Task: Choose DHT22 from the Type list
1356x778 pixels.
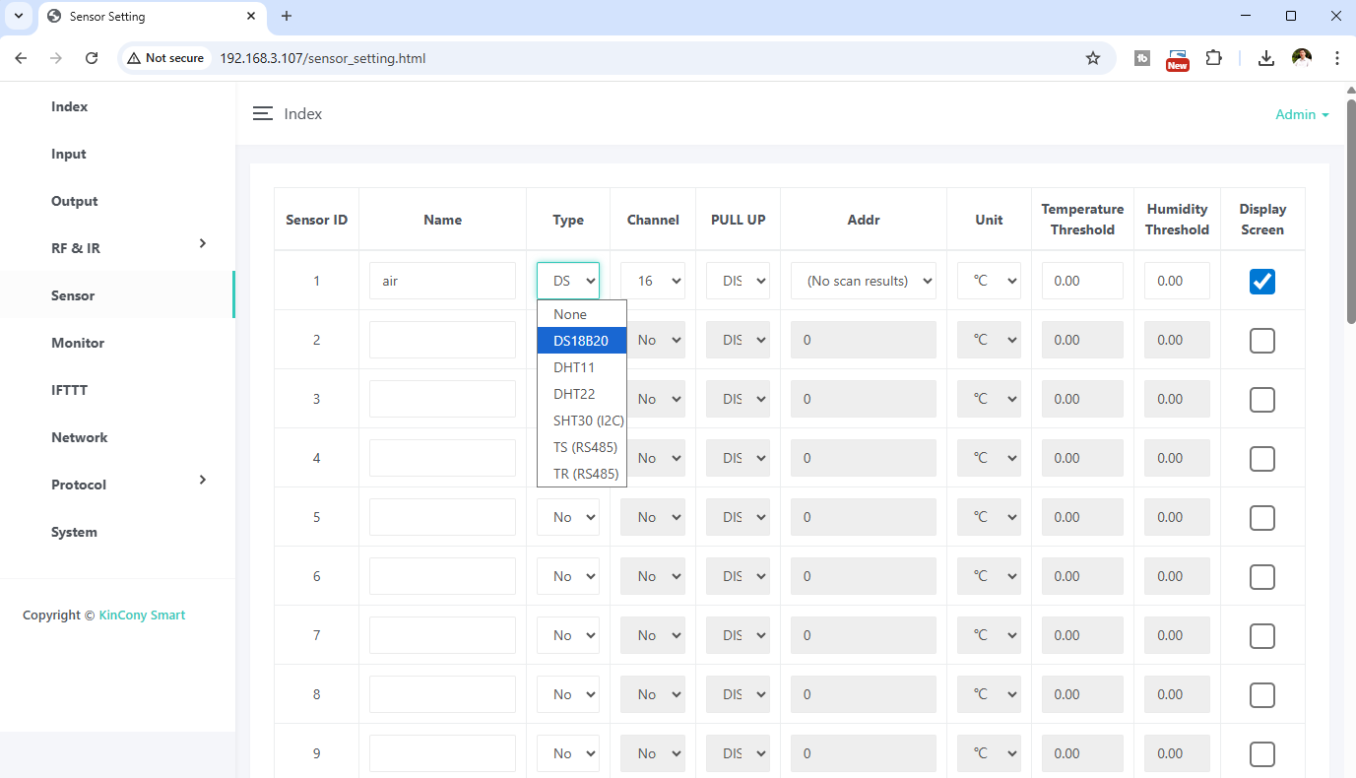Action: [574, 394]
